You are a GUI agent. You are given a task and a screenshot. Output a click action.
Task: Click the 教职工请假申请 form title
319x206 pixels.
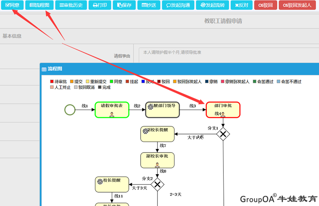[223, 21]
